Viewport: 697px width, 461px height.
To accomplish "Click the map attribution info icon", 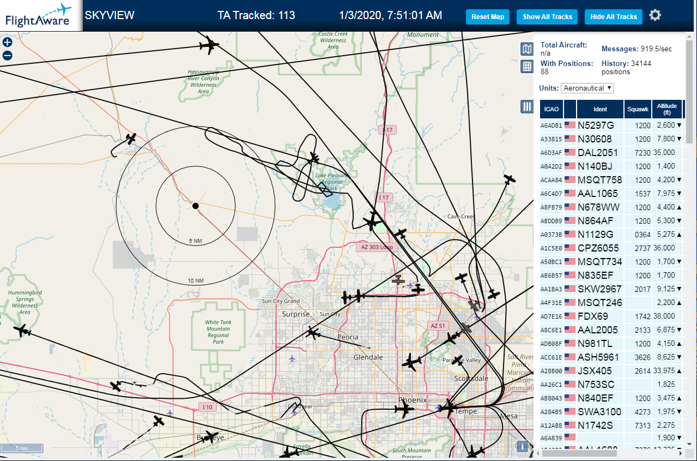I will (522, 446).
